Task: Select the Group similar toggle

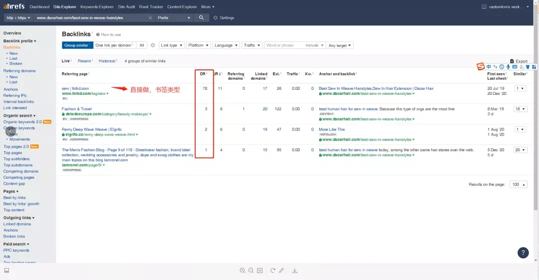Action: (x=77, y=45)
